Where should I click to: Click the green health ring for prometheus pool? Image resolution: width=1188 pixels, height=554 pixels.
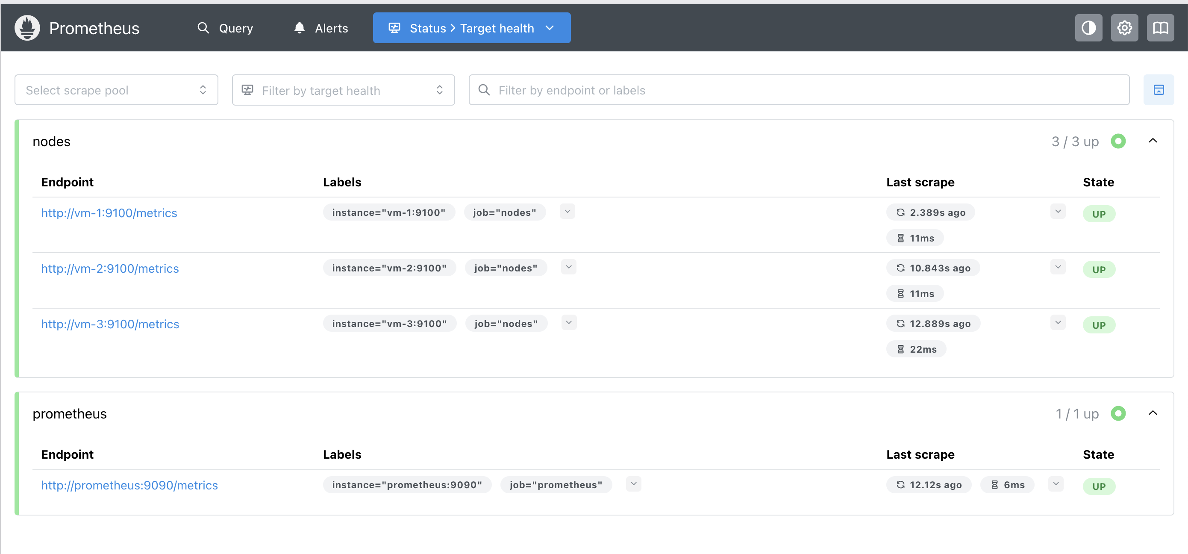1118,413
